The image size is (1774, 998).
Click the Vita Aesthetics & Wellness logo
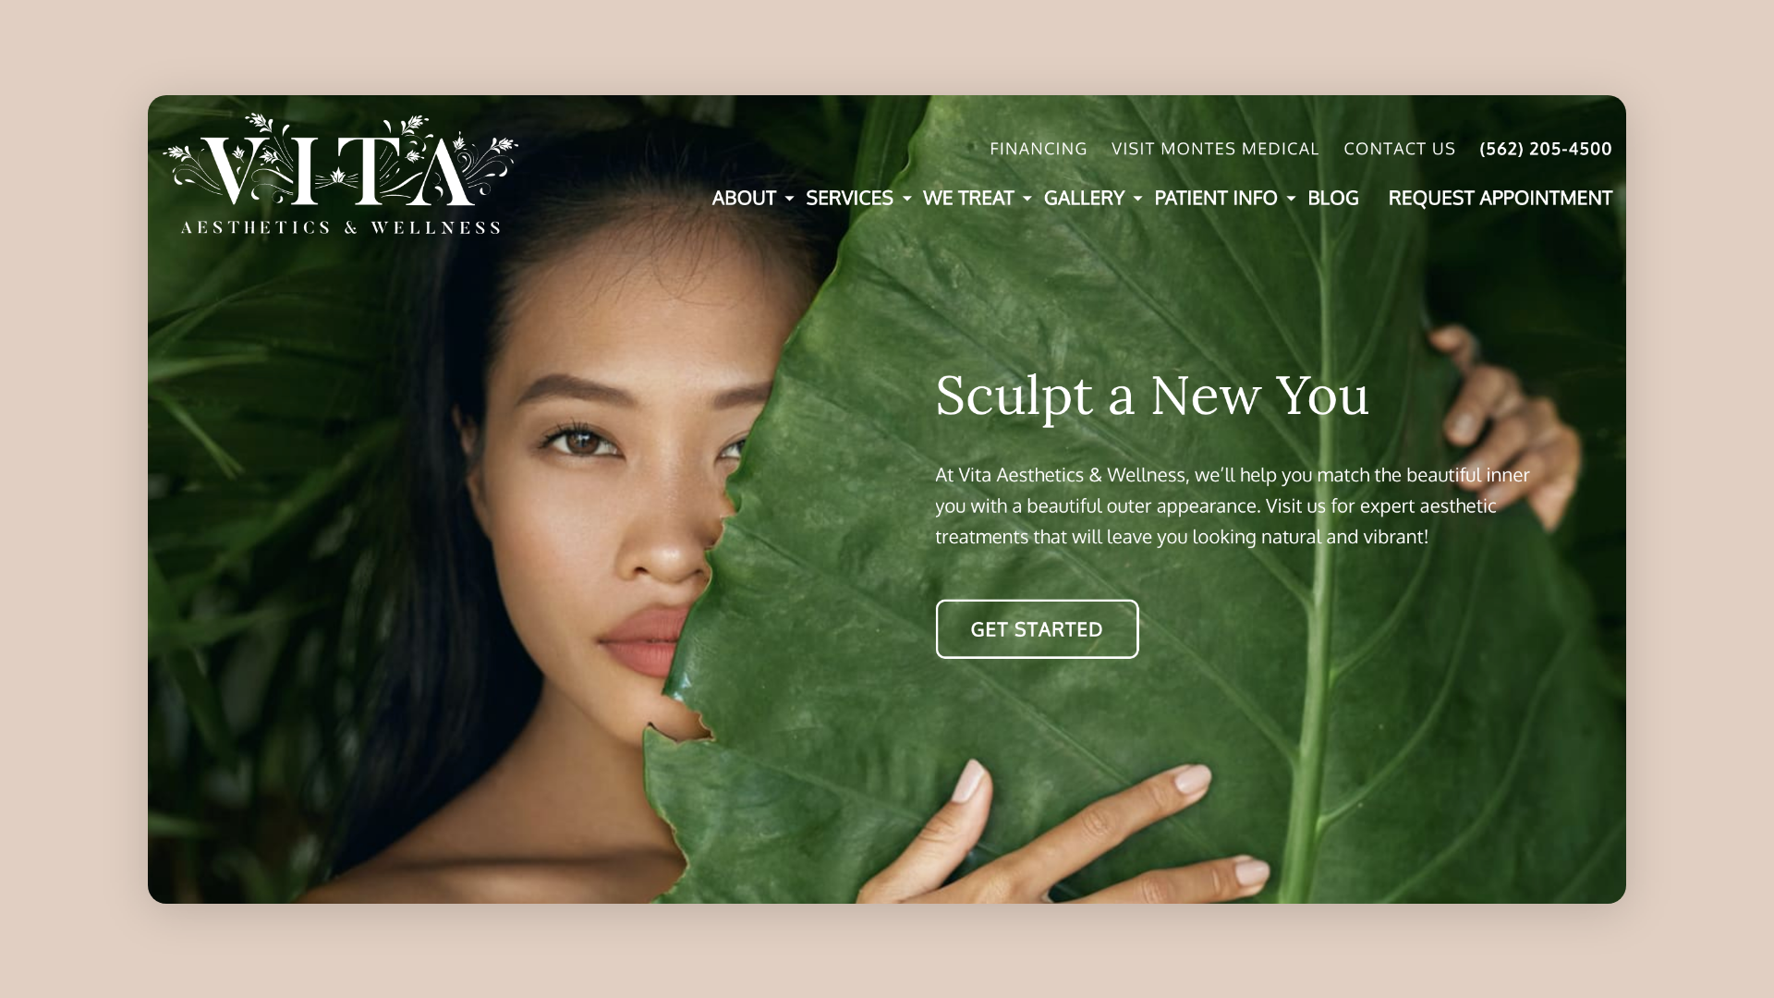point(341,175)
